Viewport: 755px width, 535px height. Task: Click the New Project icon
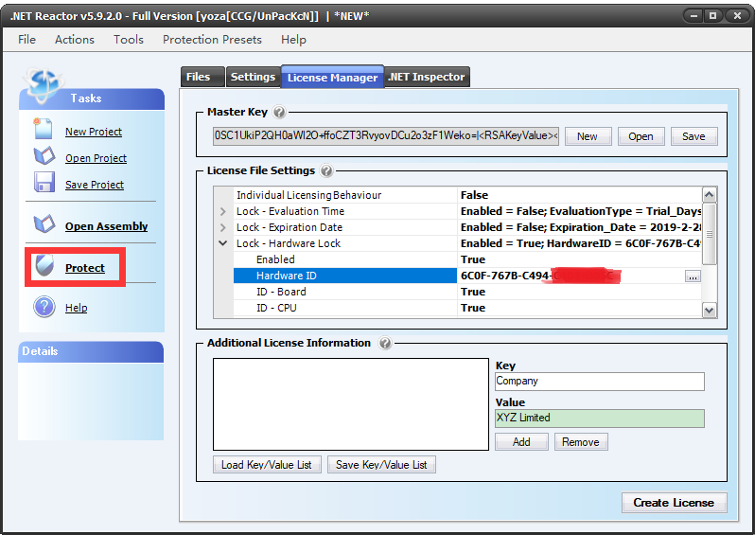click(x=44, y=129)
